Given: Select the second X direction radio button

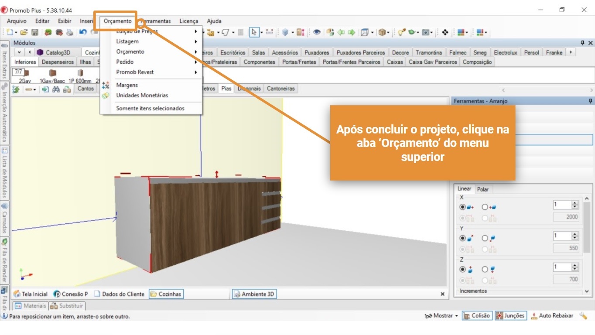Looking at the screenshot, I should coord(485,207).
